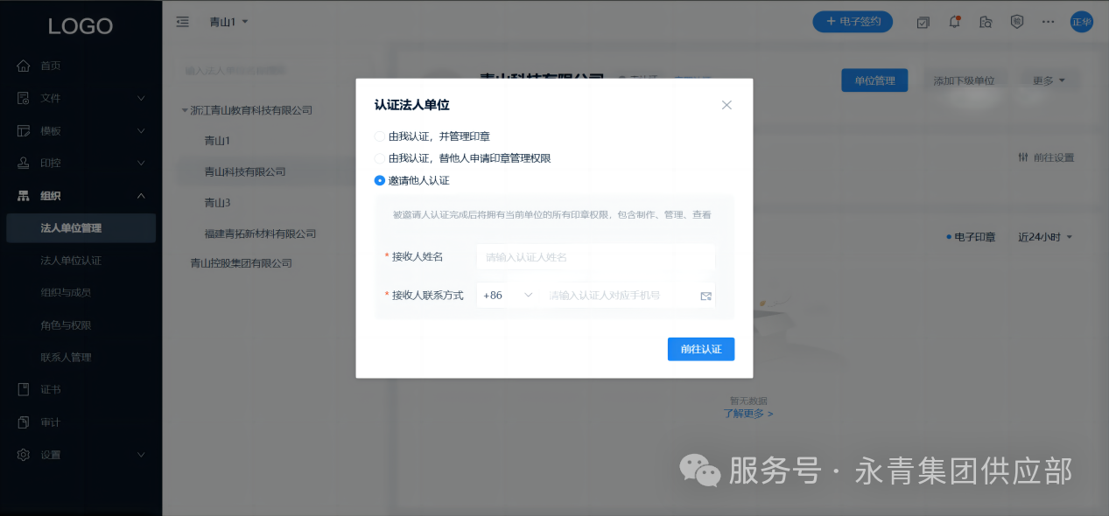This screenshot has height=516, width=1109.
Task: Click the 审计 audit icon in sidebar
Action: tap(24, 422)
